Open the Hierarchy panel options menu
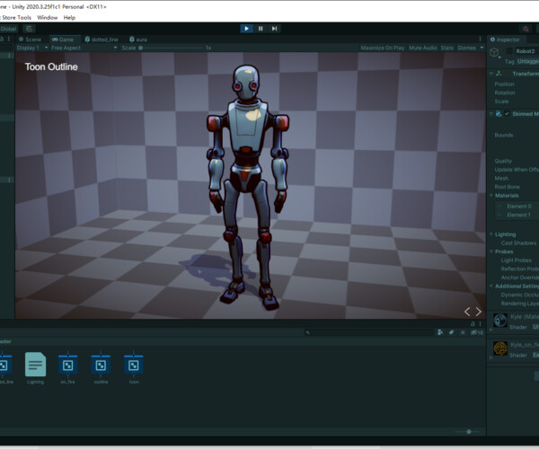This screenshot has width=539, height=449. pos(9,40)
